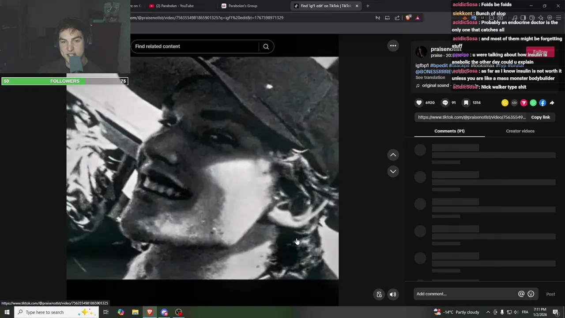Like the video with the heart icon
The height and width of the screenshot is (318, 565).
point(419,102)
